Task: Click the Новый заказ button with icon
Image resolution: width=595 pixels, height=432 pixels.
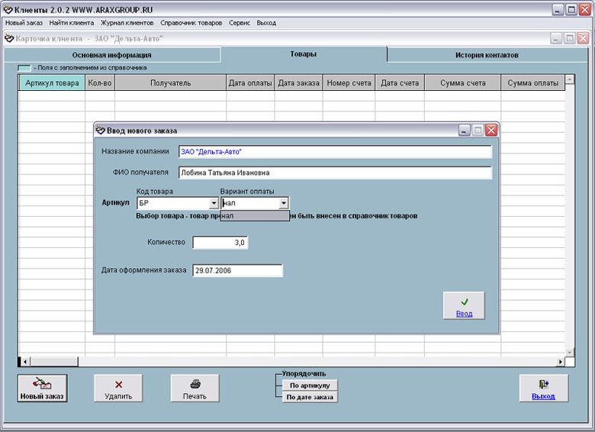Action: [x=42, y=388]
